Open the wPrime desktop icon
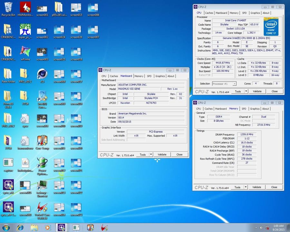The width and height of the screenshot is (290, 232). click(25, 52)
